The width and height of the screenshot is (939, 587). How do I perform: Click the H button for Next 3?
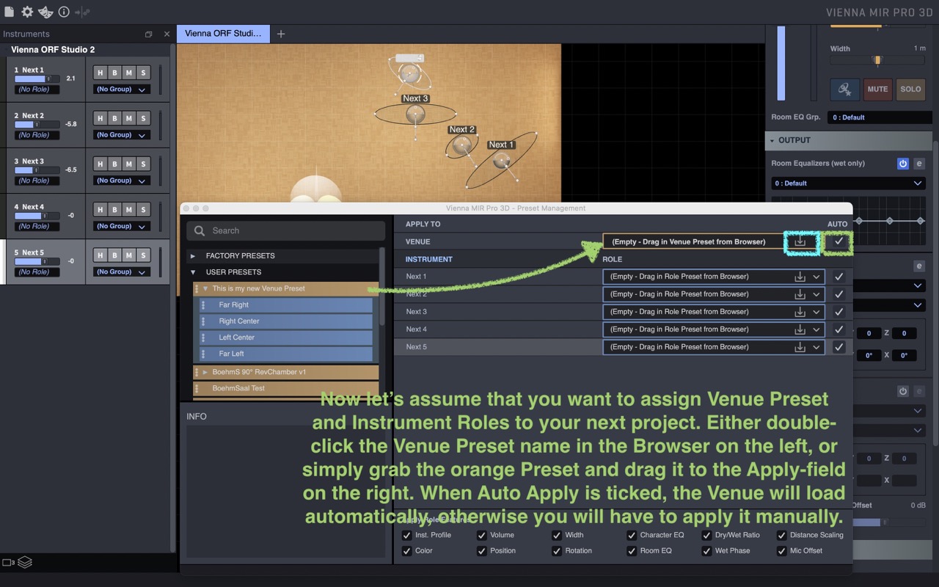coord(101,164)
